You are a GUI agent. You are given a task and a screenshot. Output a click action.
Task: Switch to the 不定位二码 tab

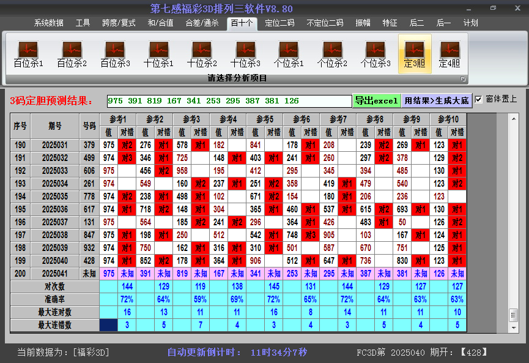pyautogui.click(x=325, y=23)
